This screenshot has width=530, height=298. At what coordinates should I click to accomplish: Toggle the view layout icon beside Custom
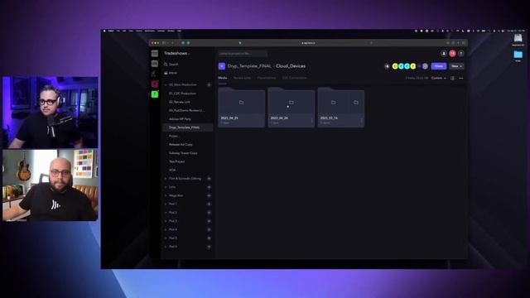[x=452, y=78]
